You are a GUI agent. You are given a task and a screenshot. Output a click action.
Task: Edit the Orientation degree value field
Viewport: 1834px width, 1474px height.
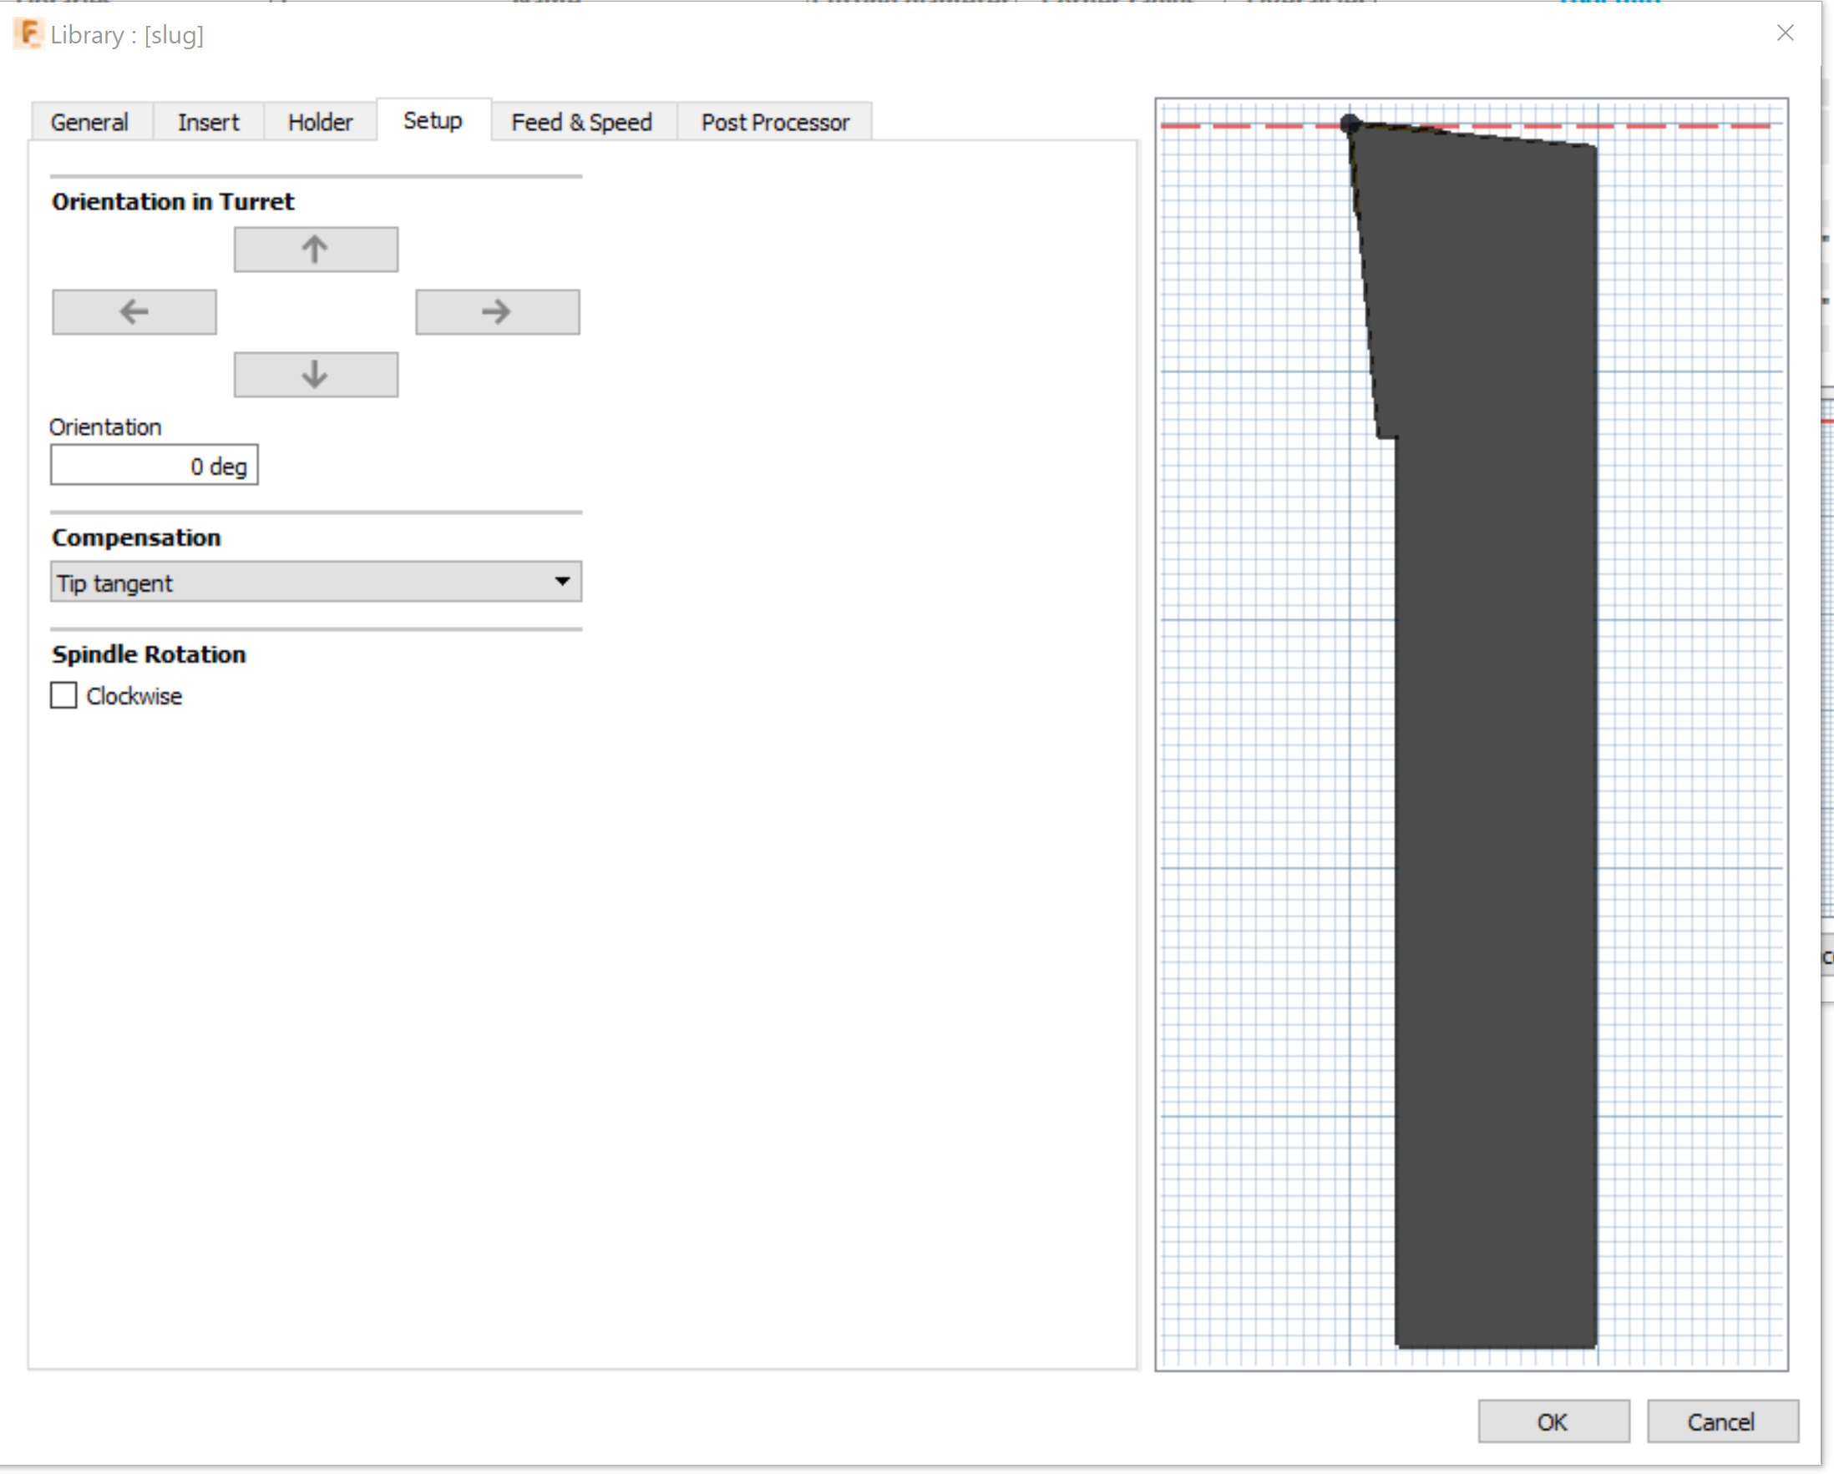[x=154, y=465]
